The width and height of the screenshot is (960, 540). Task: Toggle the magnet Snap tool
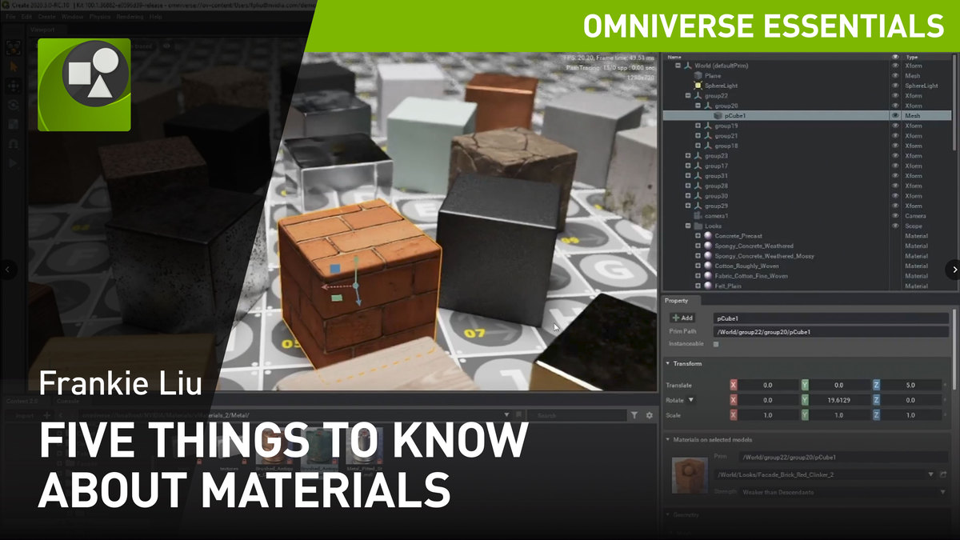click(14, 144)
